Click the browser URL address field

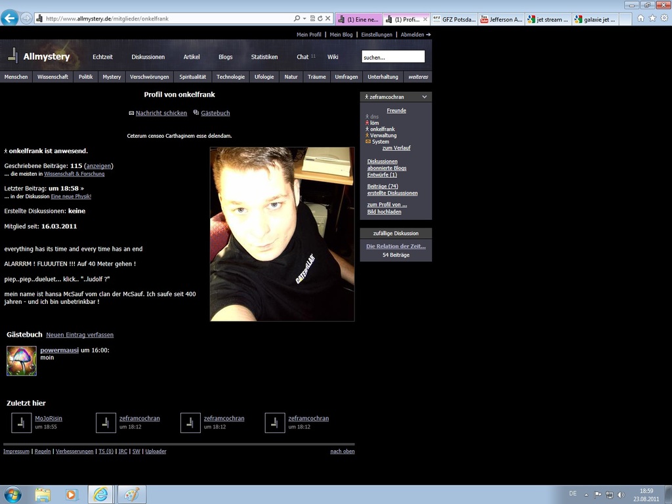coord(167,18)
